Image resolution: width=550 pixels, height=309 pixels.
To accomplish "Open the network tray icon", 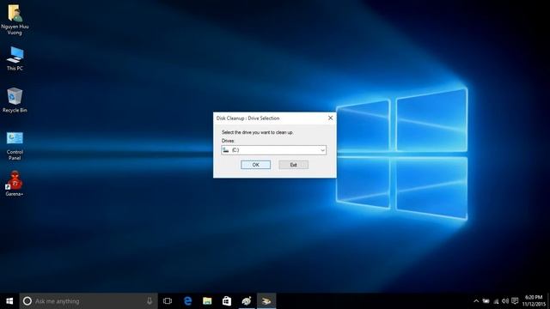I will pos(496,301).
